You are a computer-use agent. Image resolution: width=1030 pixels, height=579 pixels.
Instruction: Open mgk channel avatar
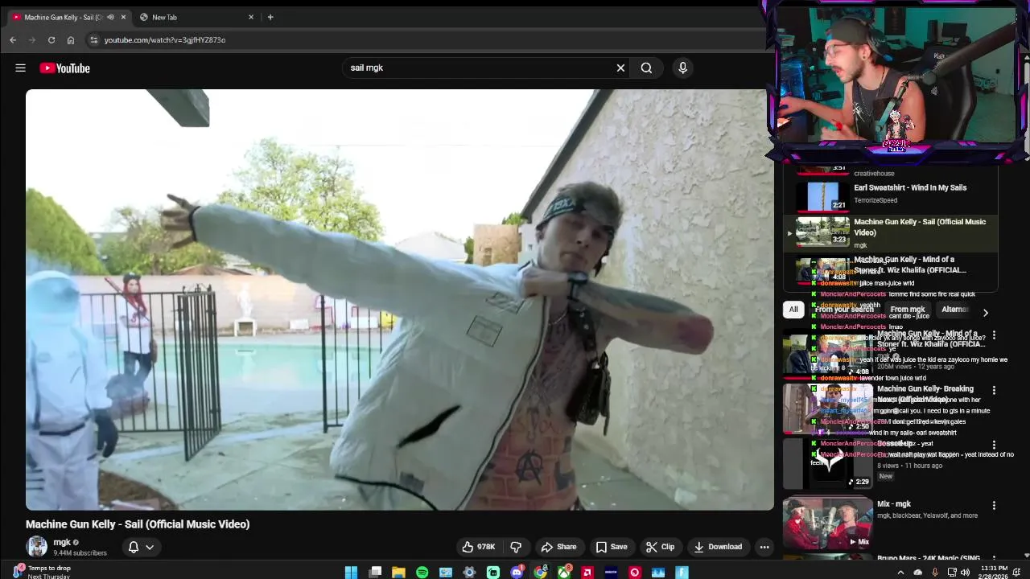point(37,547)
